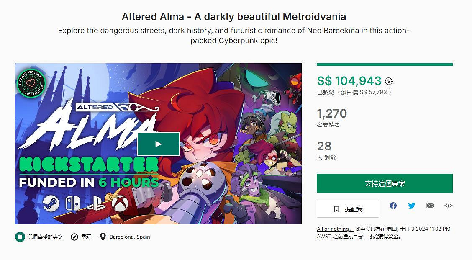Screen dimensions: 472x260
Task: Open the 我們喜愛的專案 link
Action: 45,237
